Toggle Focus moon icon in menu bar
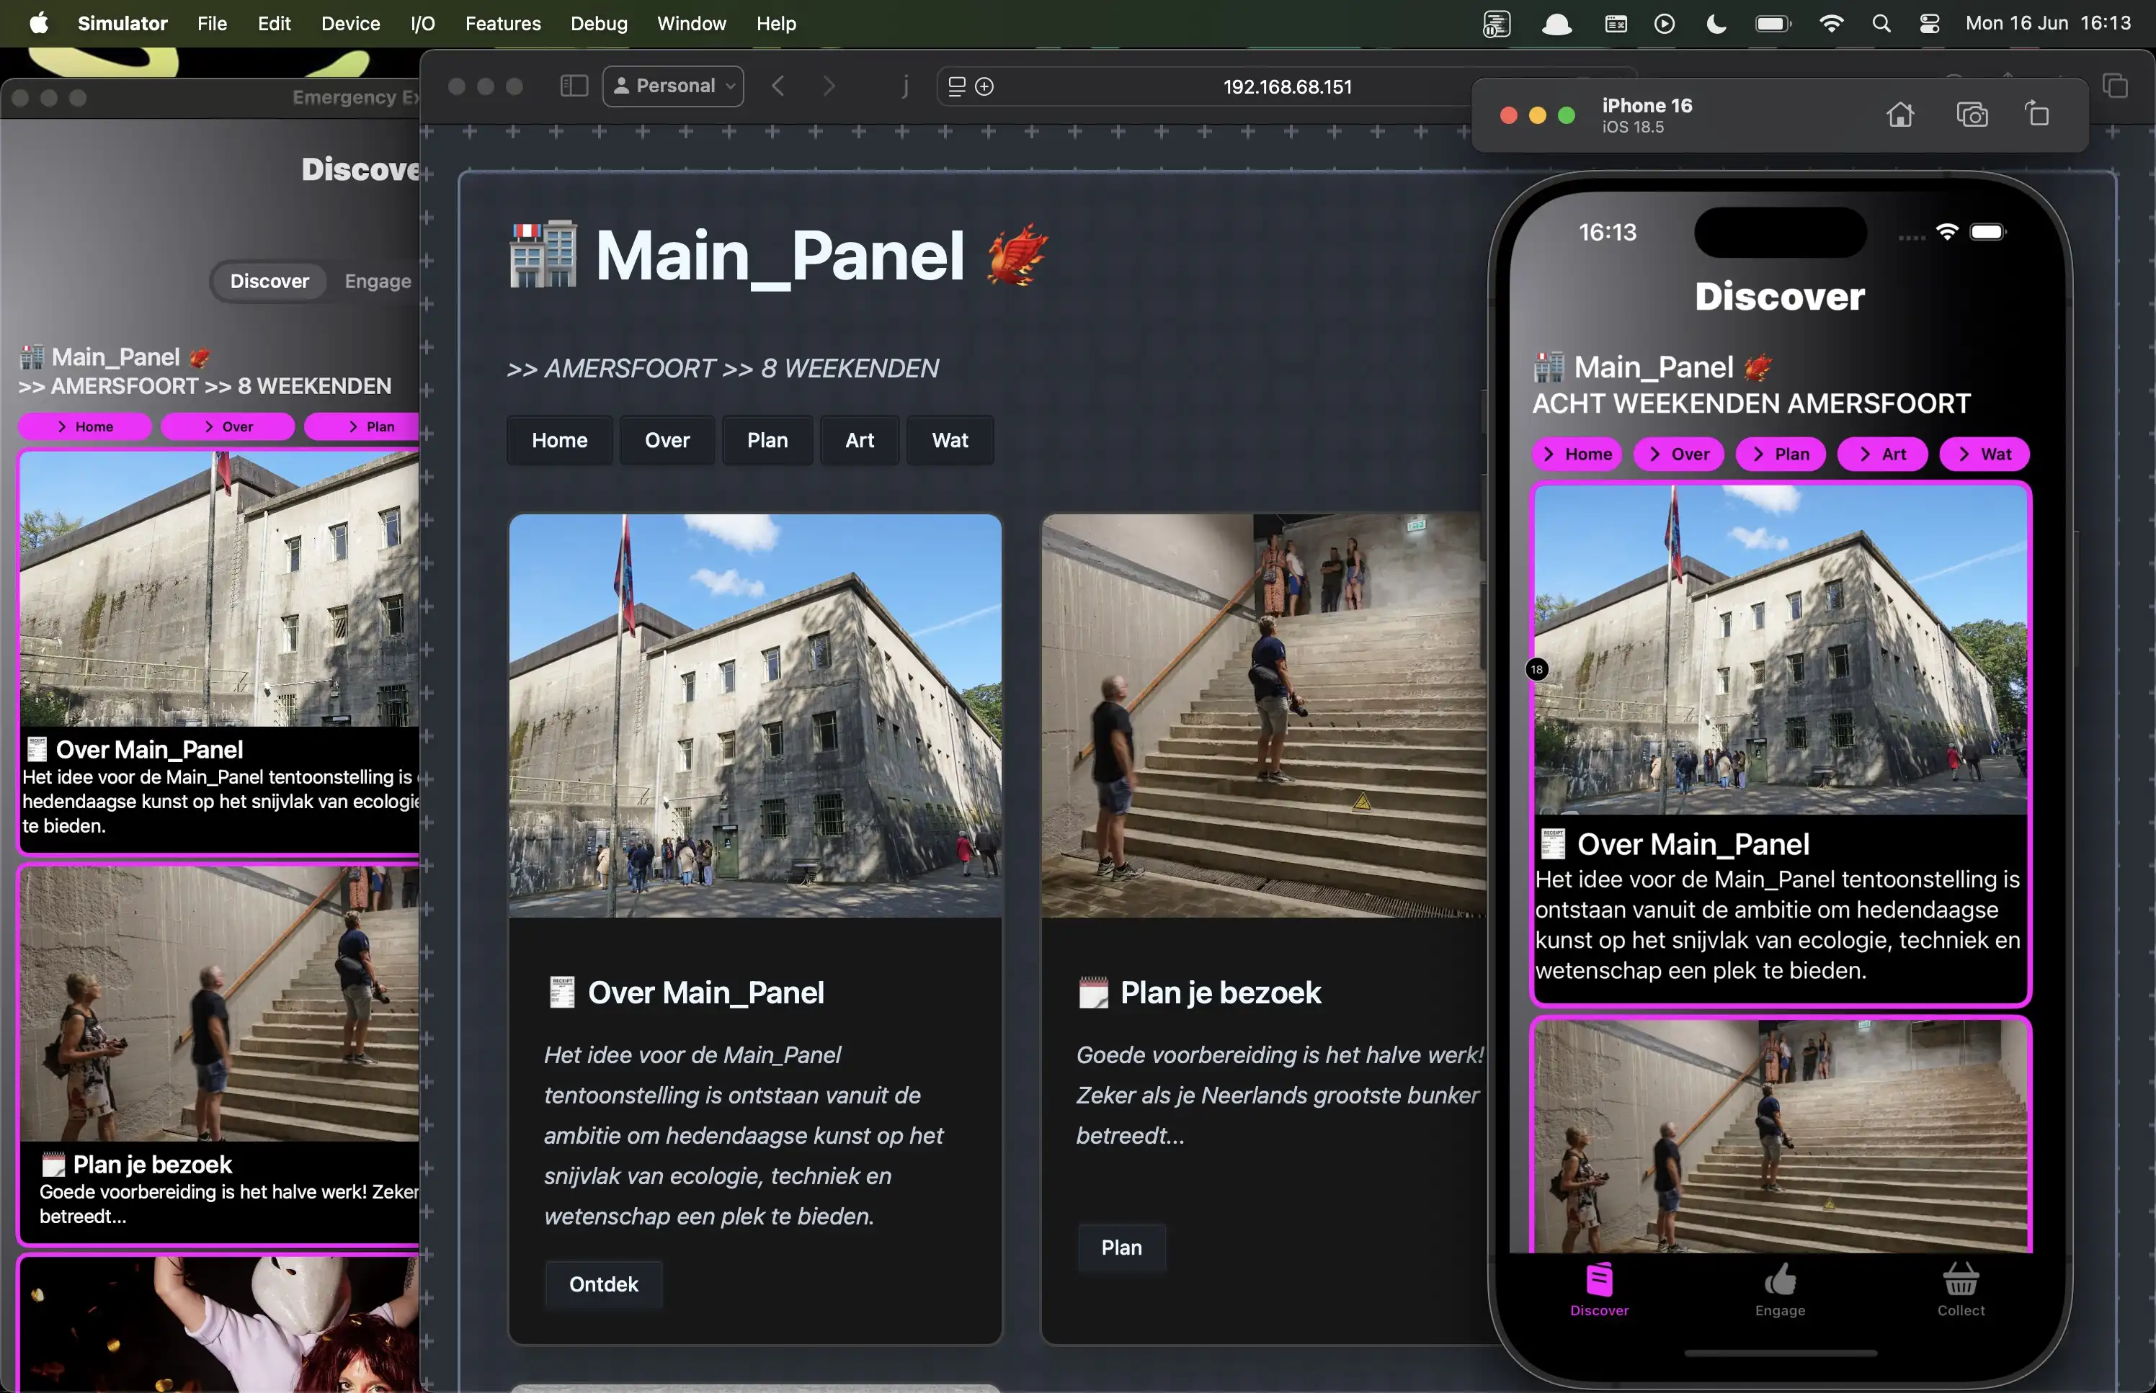The height and width of the screenshot is (1393, 2156). pyautogui.click(x=1716, y=24)
